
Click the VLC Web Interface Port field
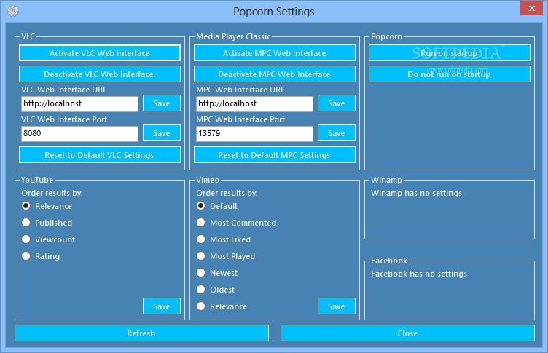point(79,133)
